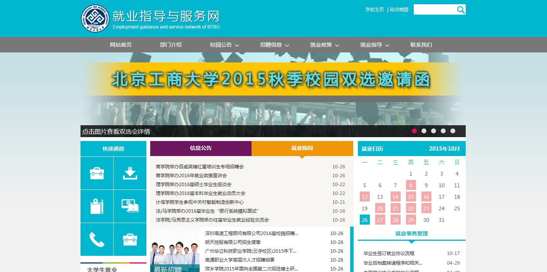Click the briefcase icon beside the phone icon
The image size is (547, 272).
130,240
